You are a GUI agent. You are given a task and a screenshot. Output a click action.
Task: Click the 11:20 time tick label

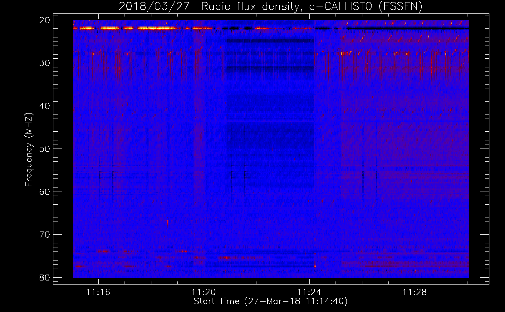click(x=204, y=292)
